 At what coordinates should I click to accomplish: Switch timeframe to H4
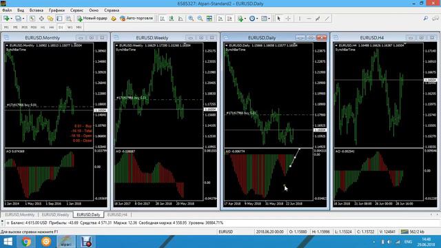(x=52, y=28)
